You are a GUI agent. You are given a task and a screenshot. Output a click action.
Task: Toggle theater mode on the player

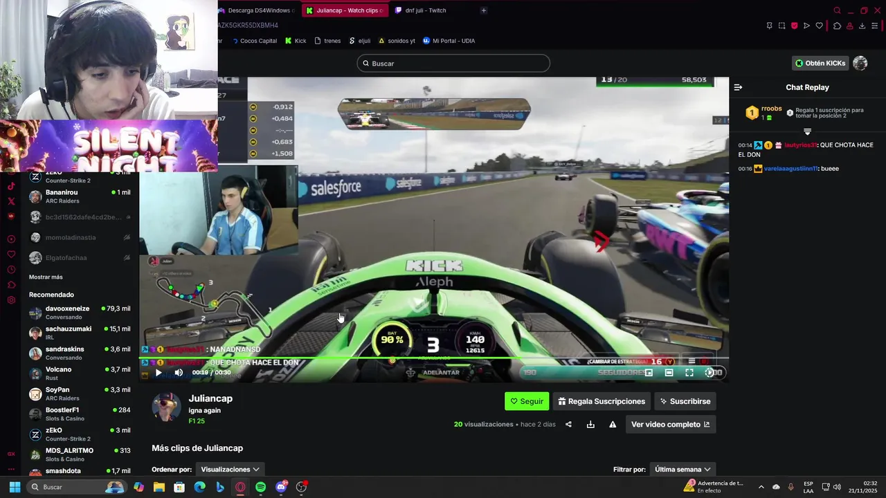click(669, 373)
